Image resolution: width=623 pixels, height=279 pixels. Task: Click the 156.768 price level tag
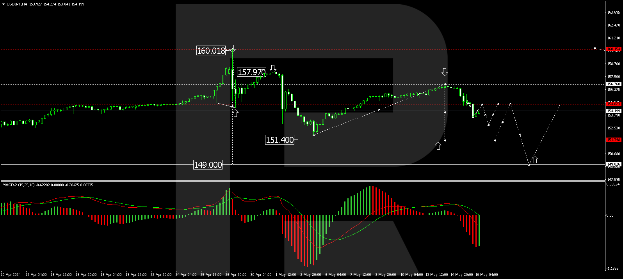pyautogui.click(x=614, y=84)
